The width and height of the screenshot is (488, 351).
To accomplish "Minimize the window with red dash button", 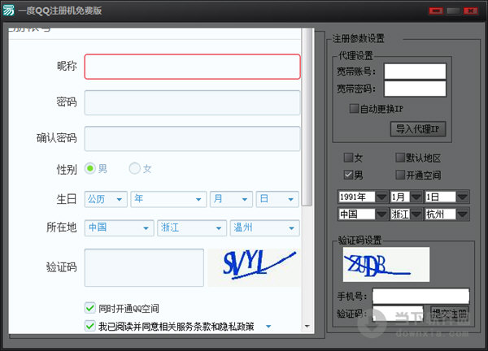I will [x=436, y=11].
